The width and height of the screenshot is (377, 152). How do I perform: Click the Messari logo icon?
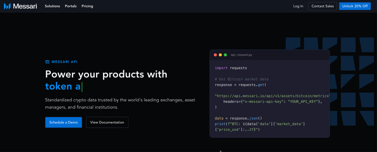tap(7, 6)
